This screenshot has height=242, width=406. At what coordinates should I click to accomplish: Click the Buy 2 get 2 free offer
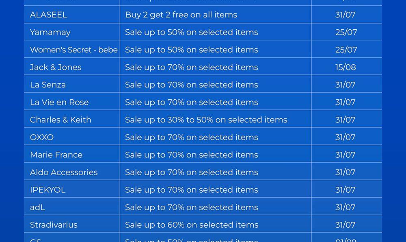(x=181, y=15)
